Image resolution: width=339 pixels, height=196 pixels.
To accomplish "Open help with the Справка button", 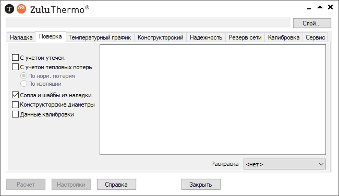I will [x=116, y=185].
